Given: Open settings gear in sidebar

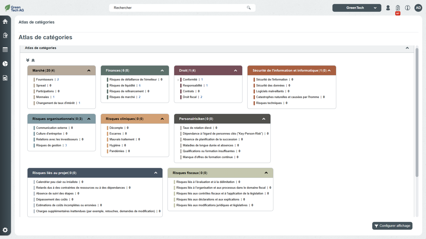Looking at the screenshot, I should [x=5, y=230].
